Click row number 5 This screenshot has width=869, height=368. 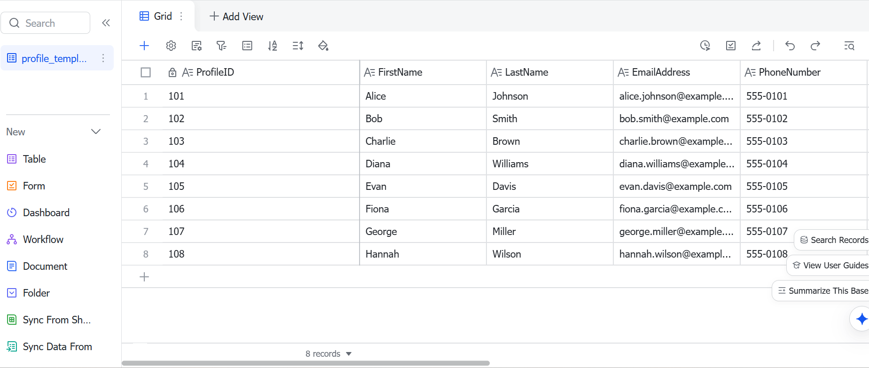tap(146, 186)
